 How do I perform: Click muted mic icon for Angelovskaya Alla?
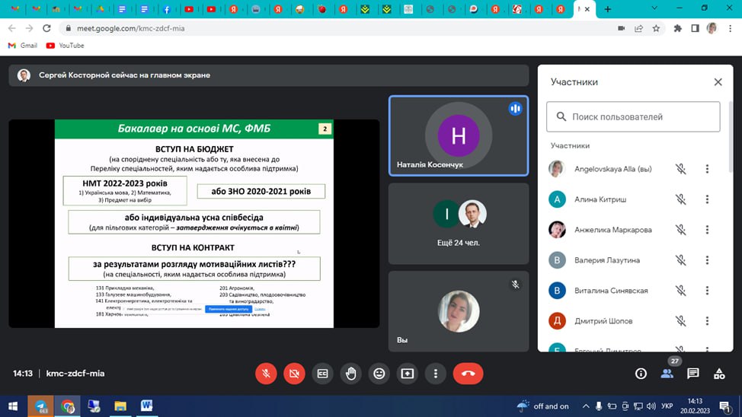[x=680, y=169]
